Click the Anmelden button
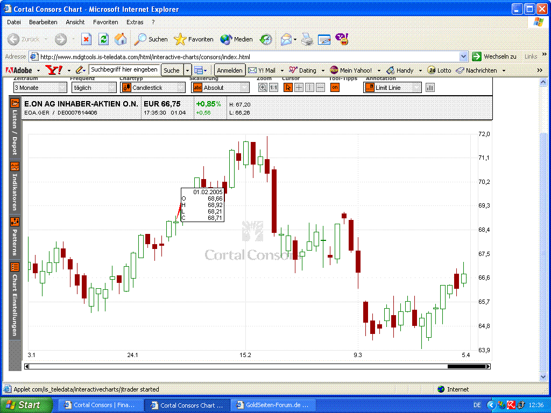The image size is (551, 413). pyautogui.click(x=229, y=70)
